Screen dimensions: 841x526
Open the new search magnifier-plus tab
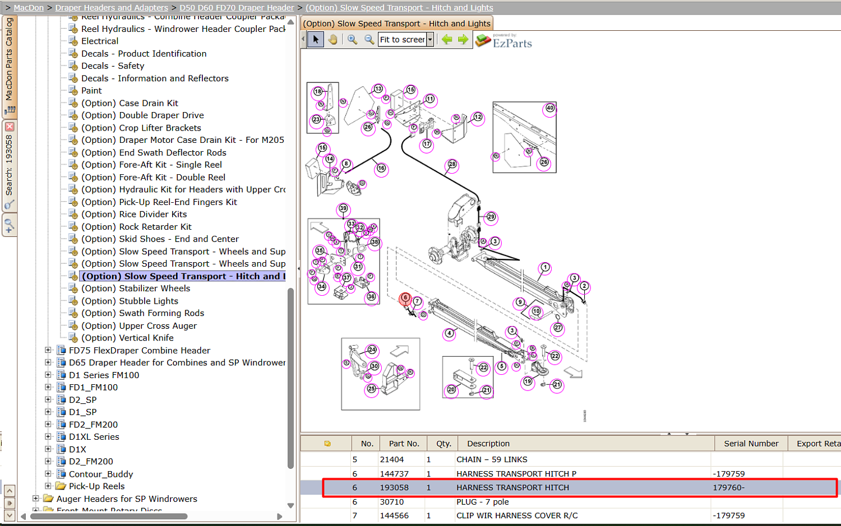click(9, 226)
